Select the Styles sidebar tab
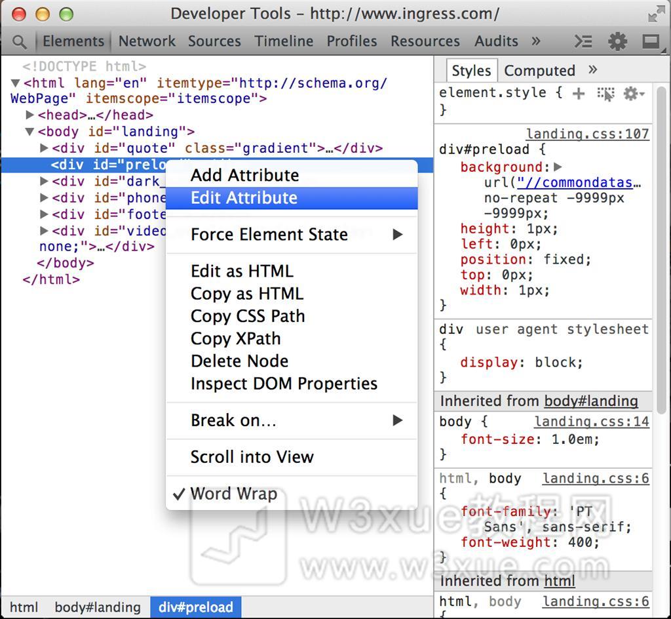 click(x=472, y=71)
